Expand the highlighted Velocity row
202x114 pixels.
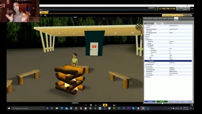pos(148,61)
